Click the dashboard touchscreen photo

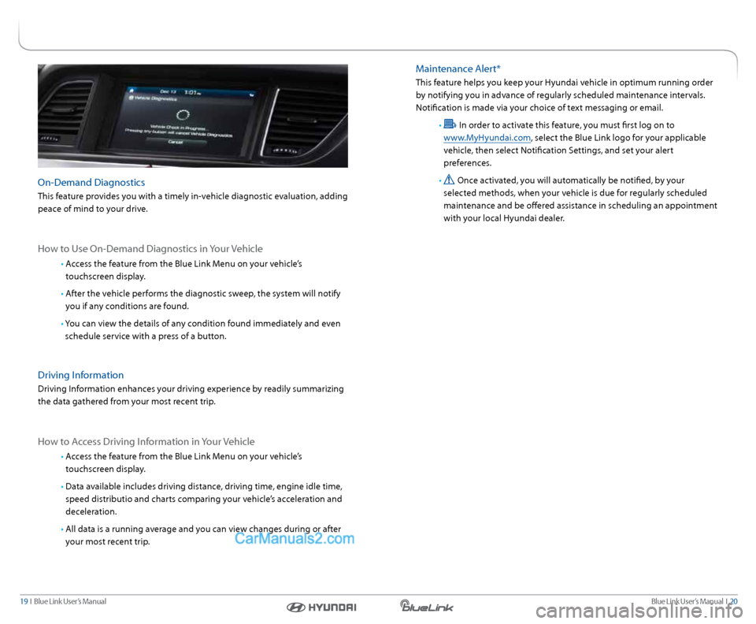[x=193, y=116]
